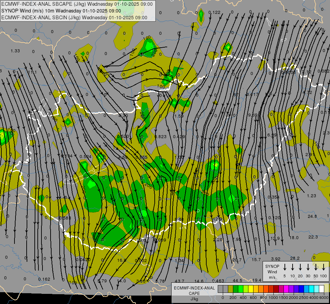Click the '9.69' value on the map
Screen dimensions: 330x304
253,115
